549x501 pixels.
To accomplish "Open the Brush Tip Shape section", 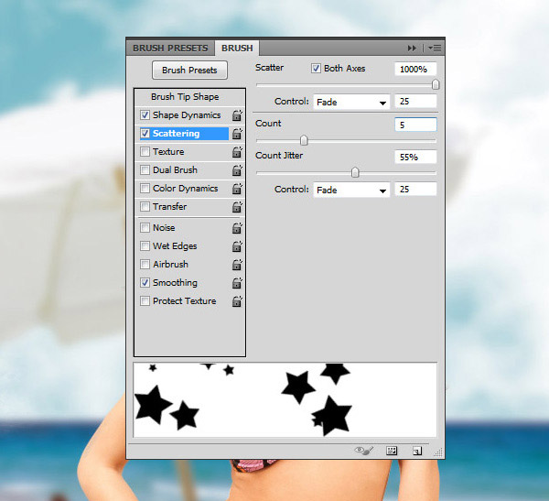I will pos(185,97).
